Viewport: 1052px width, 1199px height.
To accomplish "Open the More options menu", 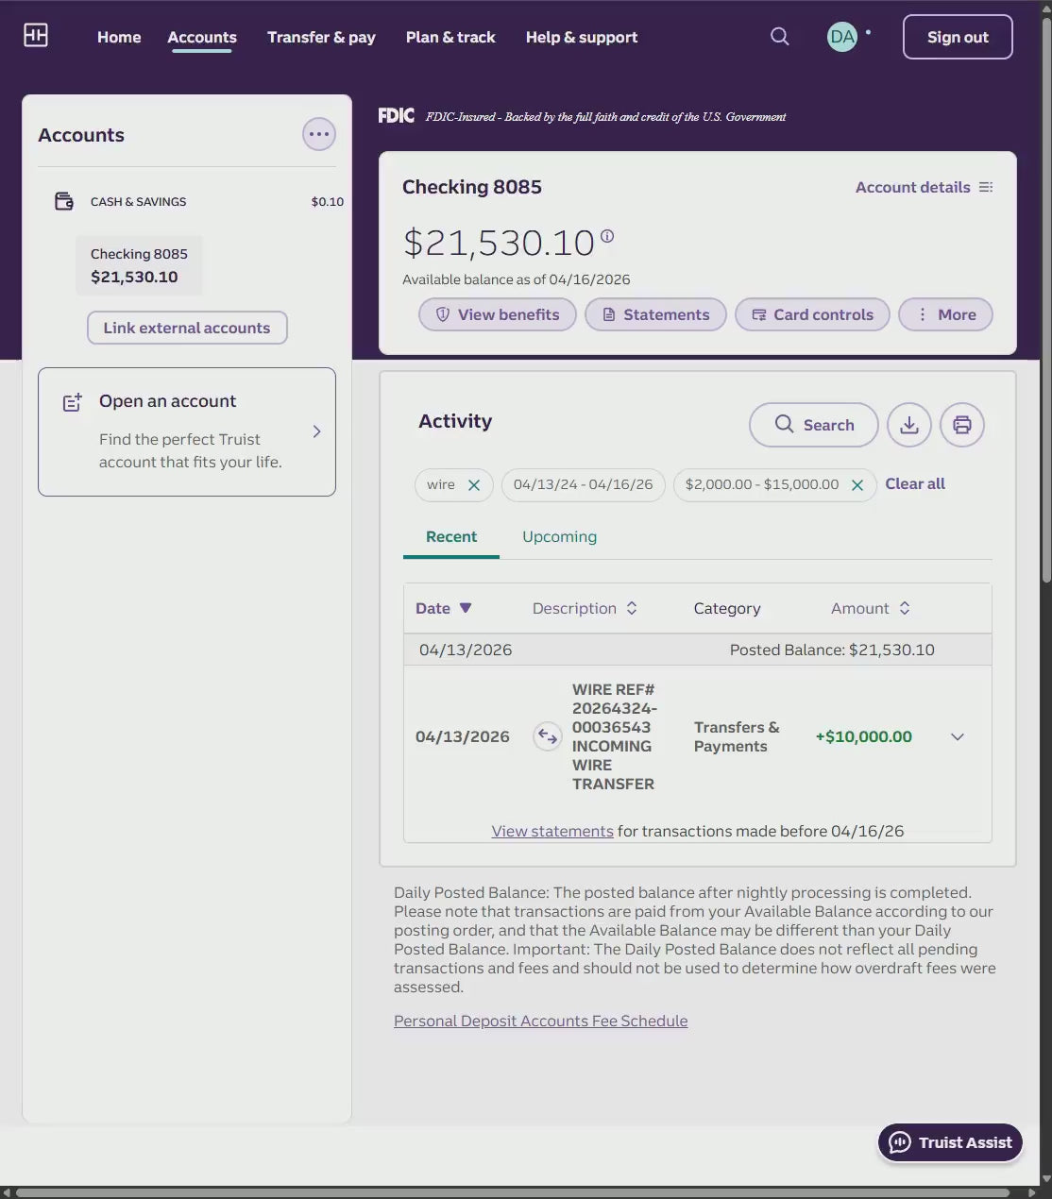I will point(945,314).
